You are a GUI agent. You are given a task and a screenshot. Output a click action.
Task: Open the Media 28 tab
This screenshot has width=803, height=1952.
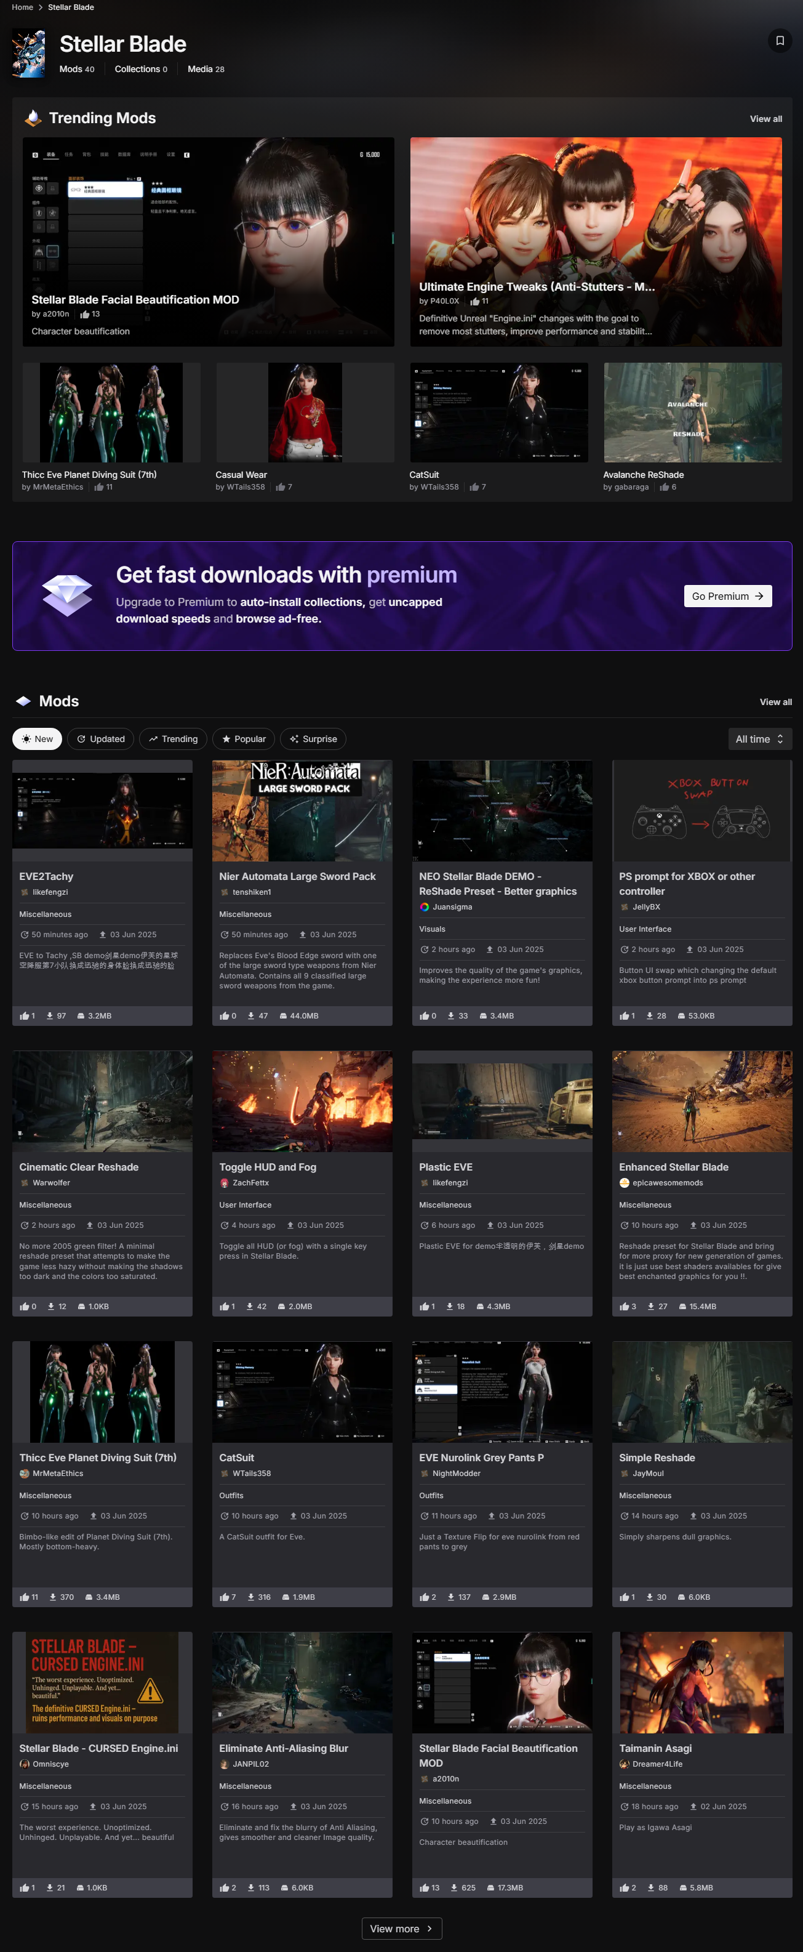[x=206, y=69]
